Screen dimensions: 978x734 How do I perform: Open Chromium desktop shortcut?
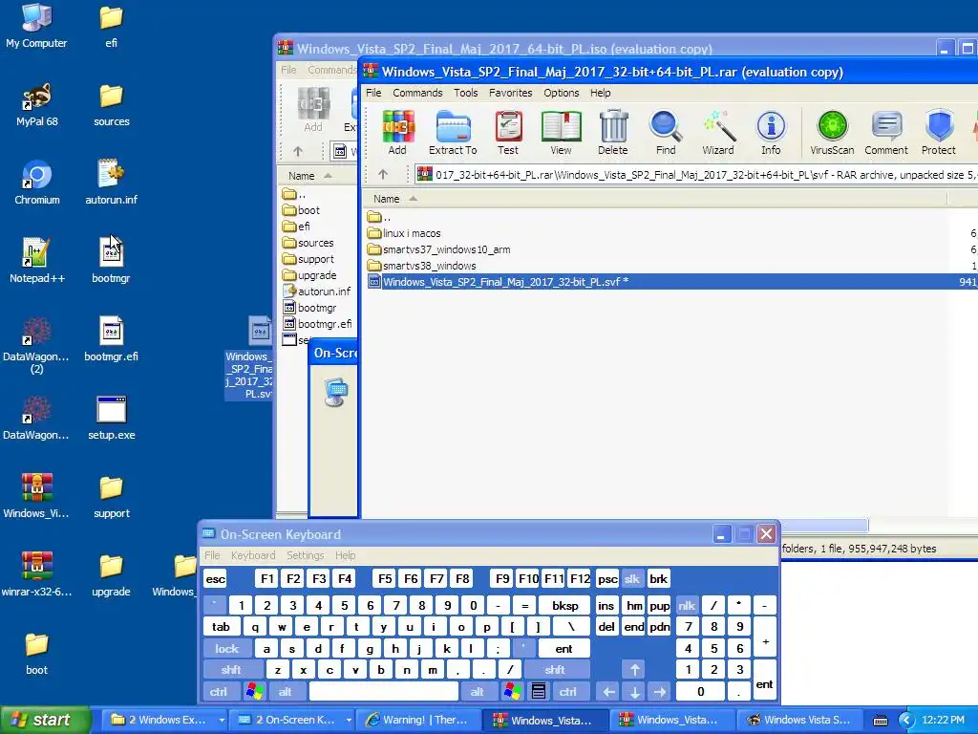[x=37, y=183]
